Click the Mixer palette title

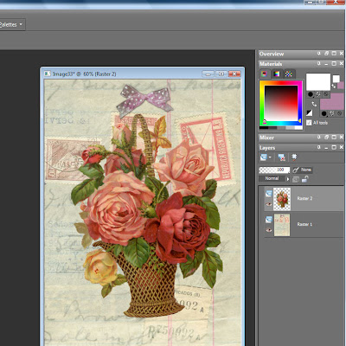coord(266,138)
